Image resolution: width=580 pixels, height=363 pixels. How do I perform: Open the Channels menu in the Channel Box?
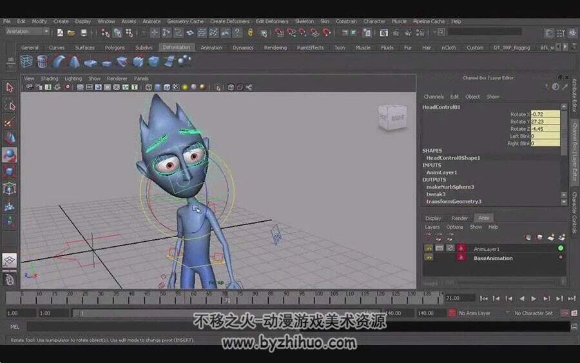click(x=434, y=97)
